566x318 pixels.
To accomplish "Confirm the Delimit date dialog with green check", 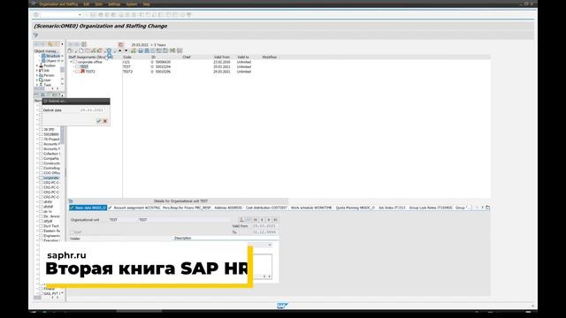I will click(x=98, y=121).
